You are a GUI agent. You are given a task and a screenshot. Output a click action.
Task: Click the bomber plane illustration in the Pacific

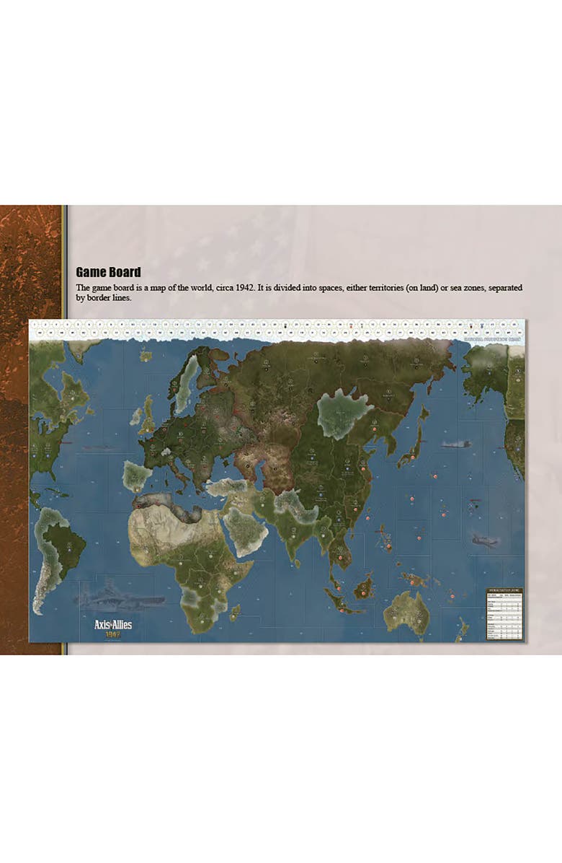coord(485,541)
